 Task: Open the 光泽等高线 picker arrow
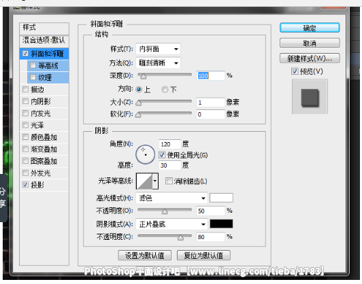[x=155, y=181]
